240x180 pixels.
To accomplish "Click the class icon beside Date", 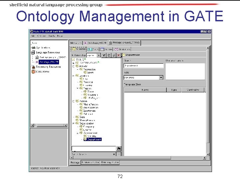I will [77, 117].
